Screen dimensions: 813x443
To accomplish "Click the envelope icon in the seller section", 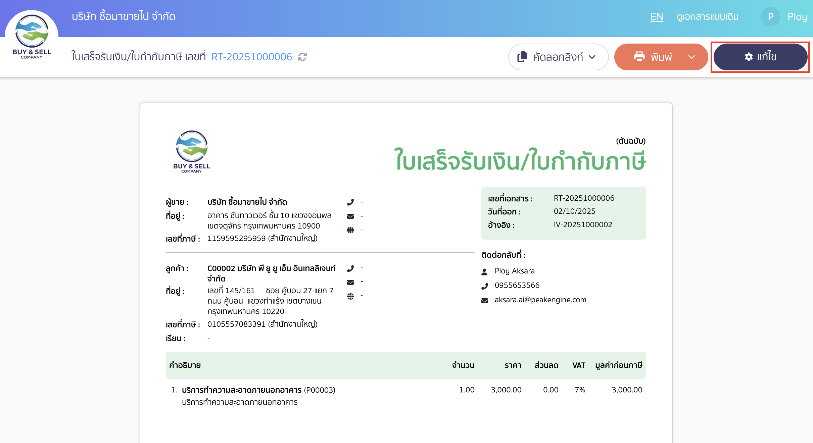I will point(351,216).
